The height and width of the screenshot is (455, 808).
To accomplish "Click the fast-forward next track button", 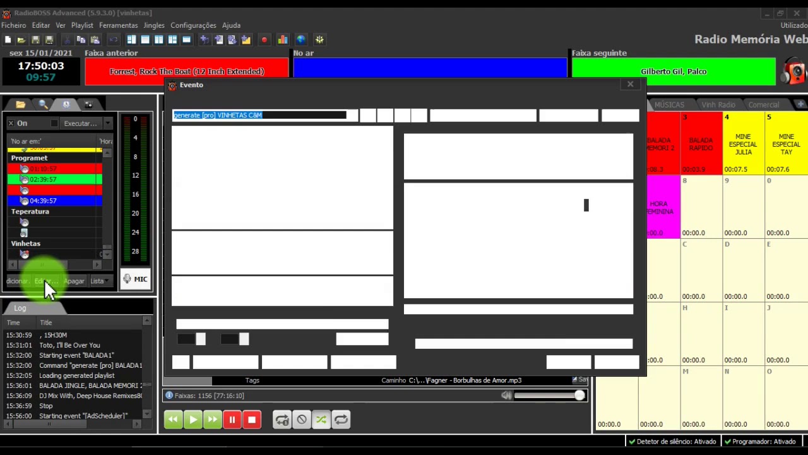I will pyautogui.click(x=212, y=420).
